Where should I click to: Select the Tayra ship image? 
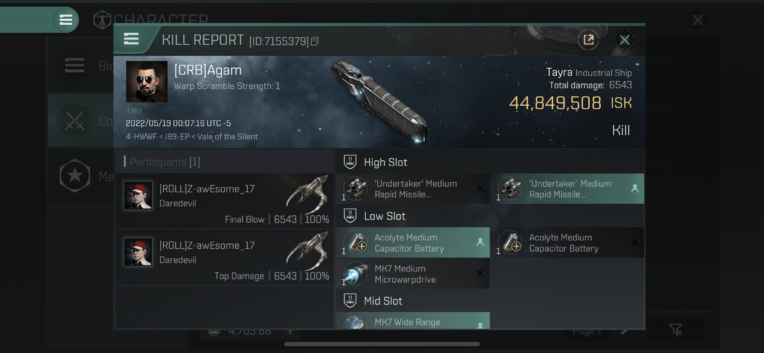380,101
